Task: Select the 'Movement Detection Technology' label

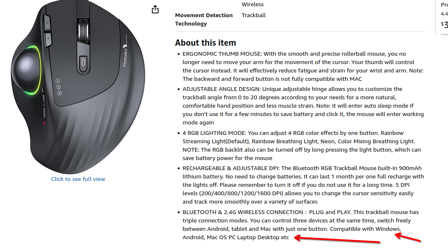Action: (x=204, y=19)
